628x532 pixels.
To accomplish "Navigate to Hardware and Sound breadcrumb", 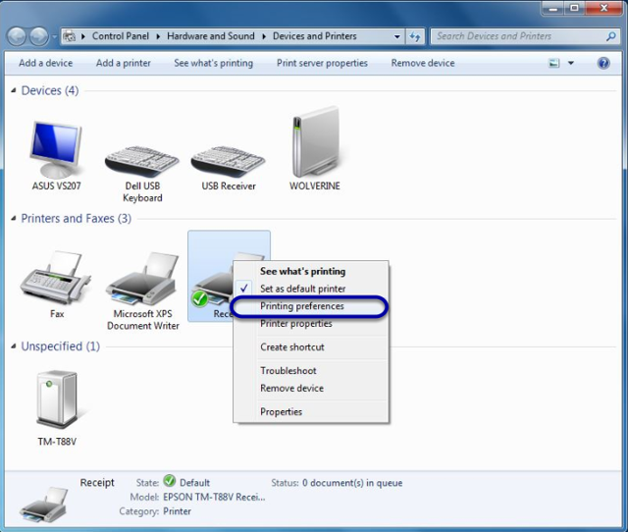I will (x=211, y=36).
